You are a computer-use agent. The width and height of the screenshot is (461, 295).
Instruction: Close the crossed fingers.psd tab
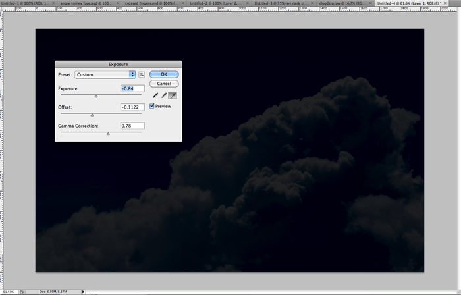pos(183,3)
